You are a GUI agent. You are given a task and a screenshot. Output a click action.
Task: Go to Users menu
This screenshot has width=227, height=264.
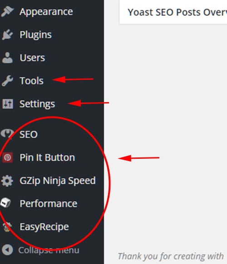click(32, 58)
